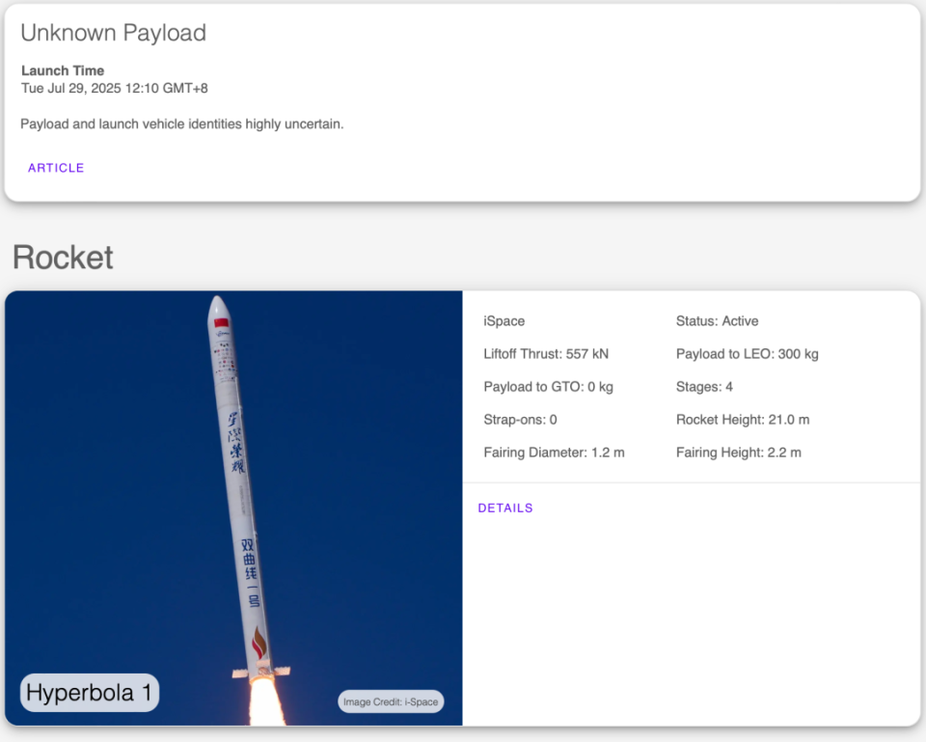Click the Status: Active text
The width and height of the screenshot is (926, 742).
717,320
